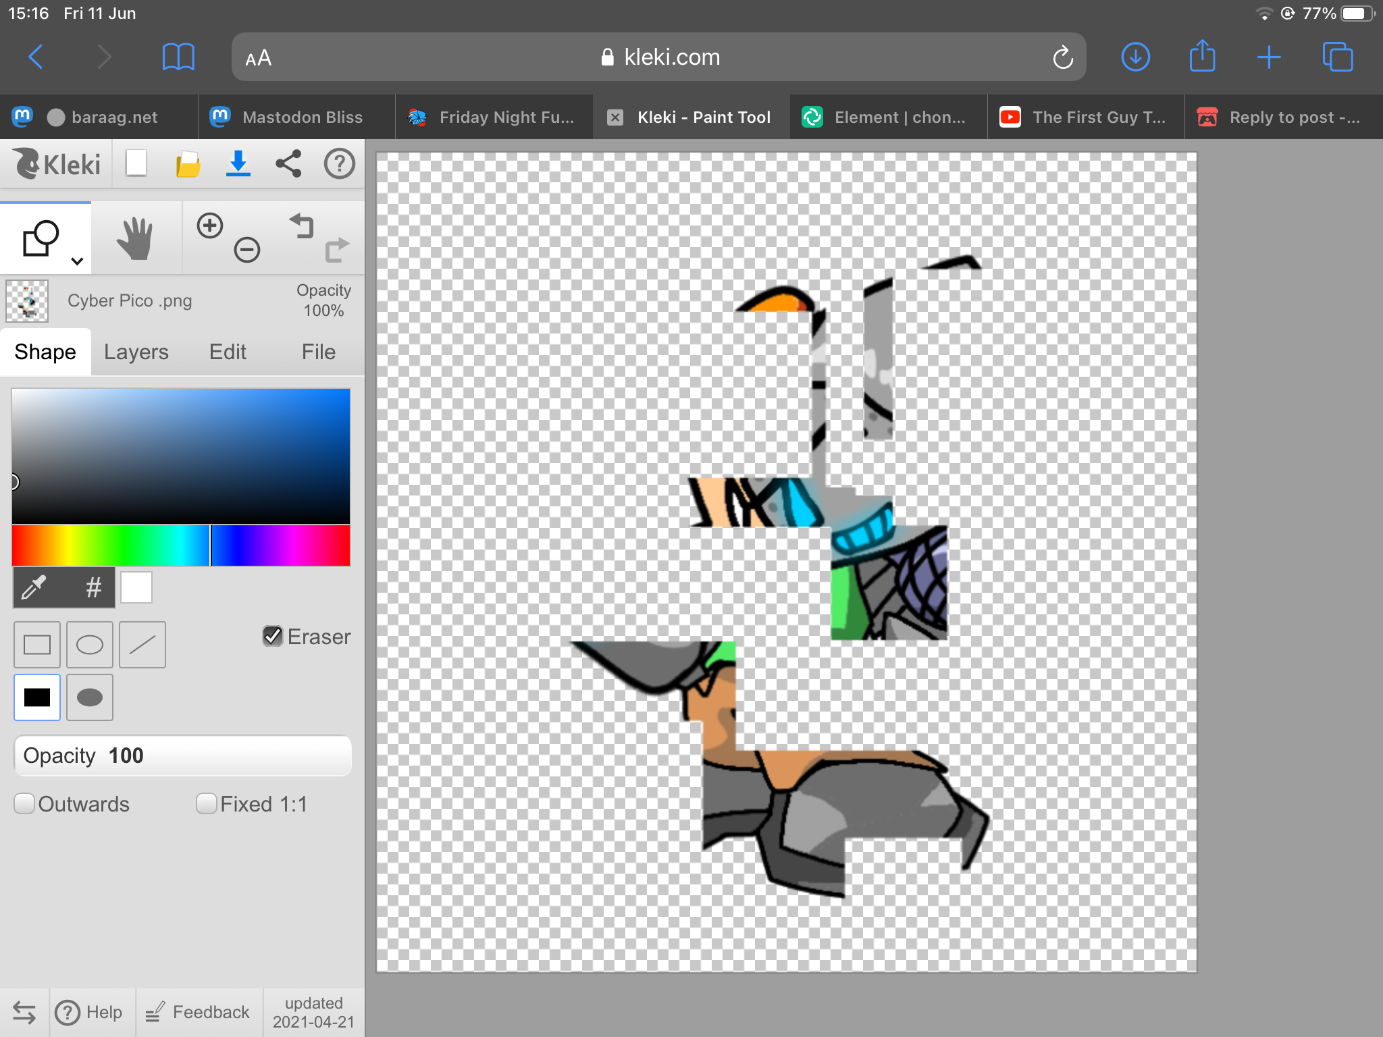
Task: Click the share icon in Kleki
Action: [288, 164]
